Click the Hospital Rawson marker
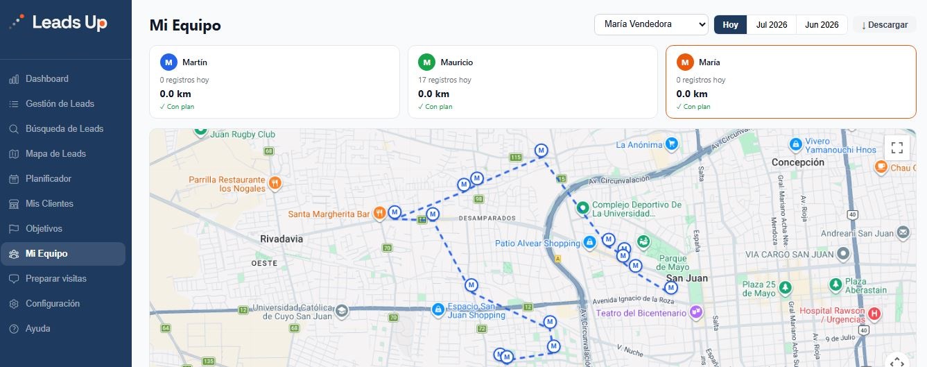This screenshot has height=367, width=927. point(874,314)
